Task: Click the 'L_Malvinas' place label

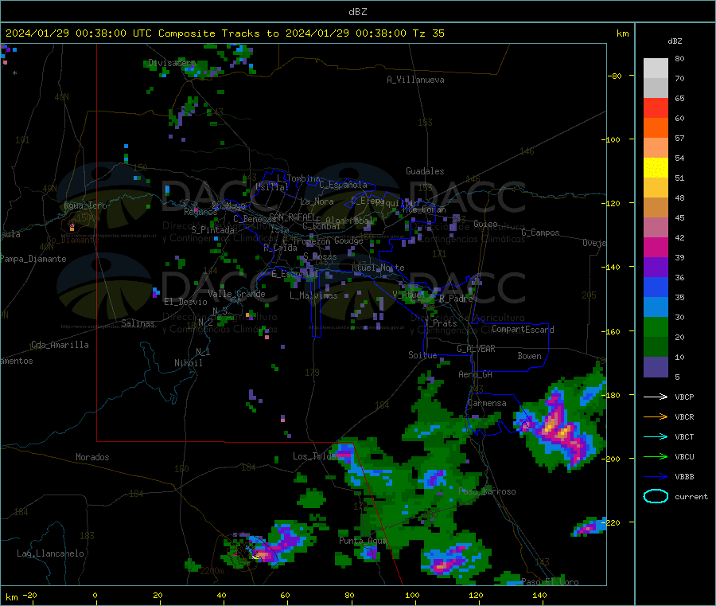Action: tap(313, 295)
